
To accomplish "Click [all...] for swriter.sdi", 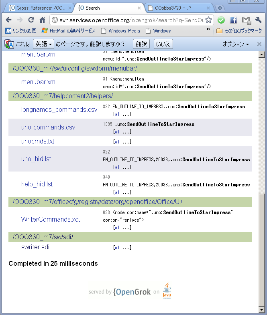I will point(122,248).
